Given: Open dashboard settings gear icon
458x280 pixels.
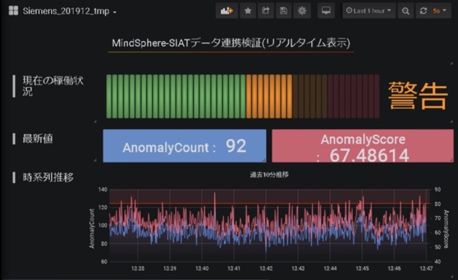Looking at the screenshot, I should coord(302,11).
